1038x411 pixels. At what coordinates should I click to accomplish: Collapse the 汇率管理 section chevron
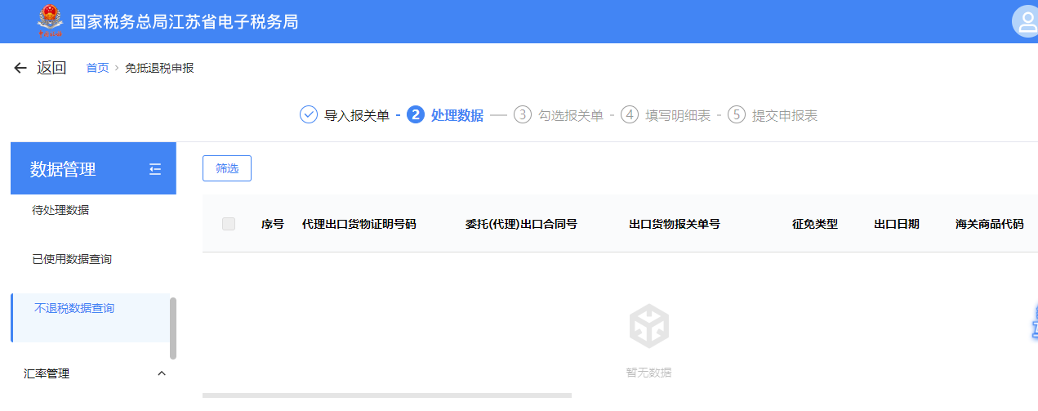coord(161,373)
